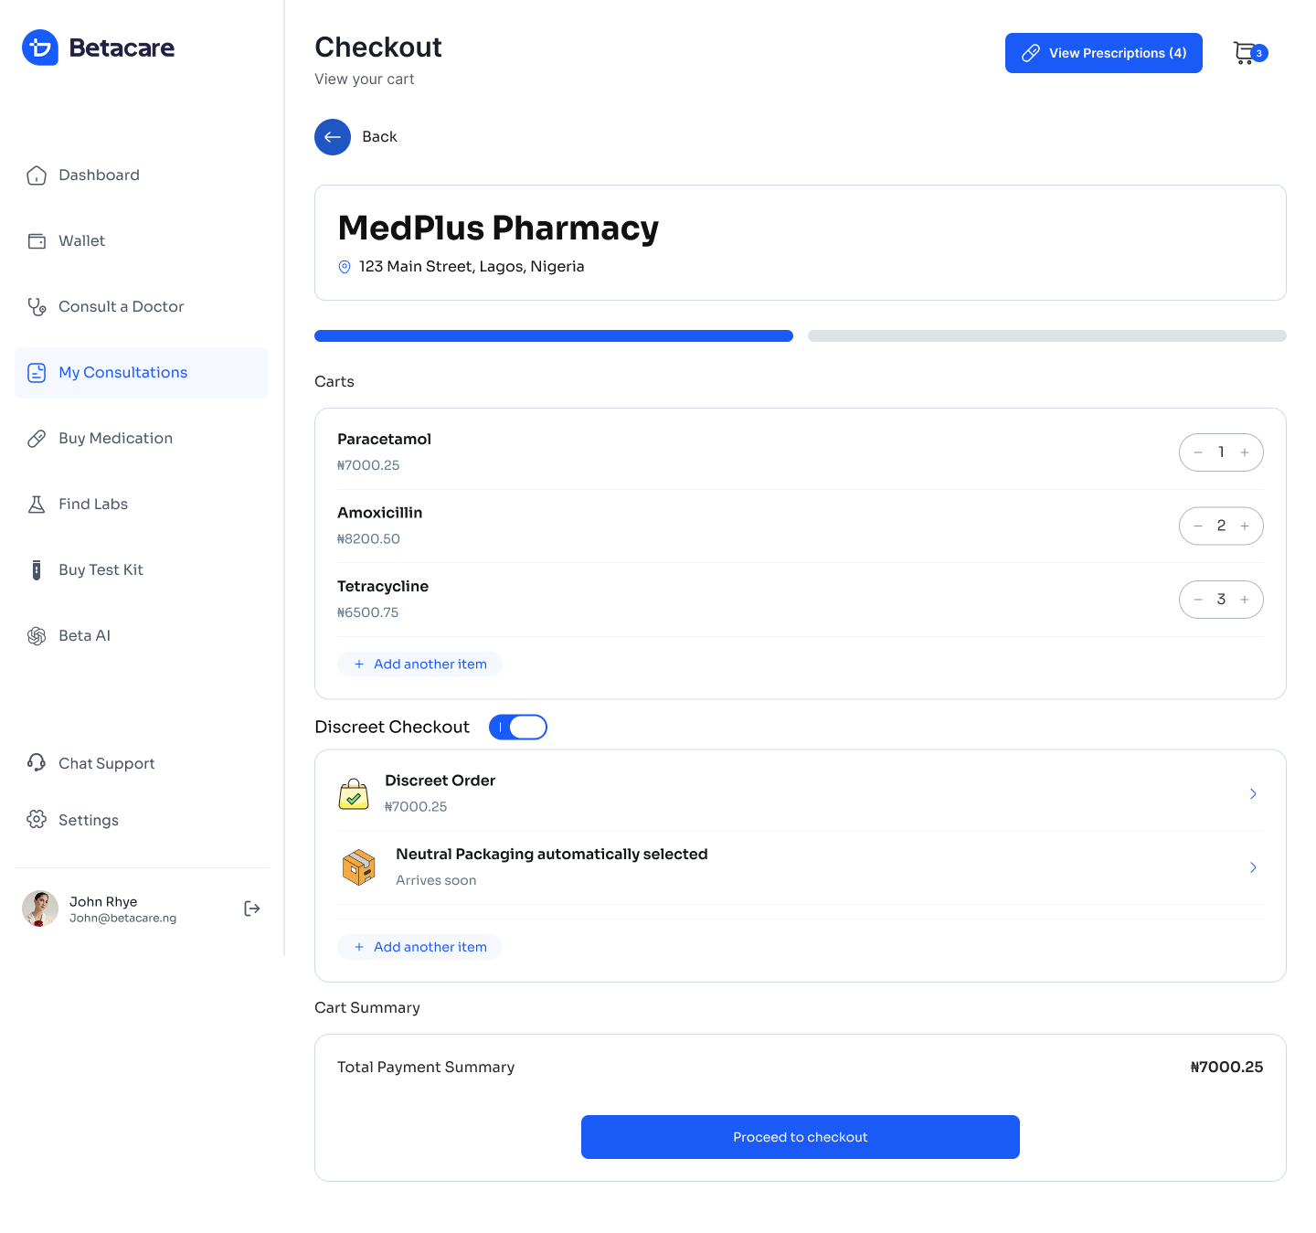Open Find Labs menu item

coord(142,505)
